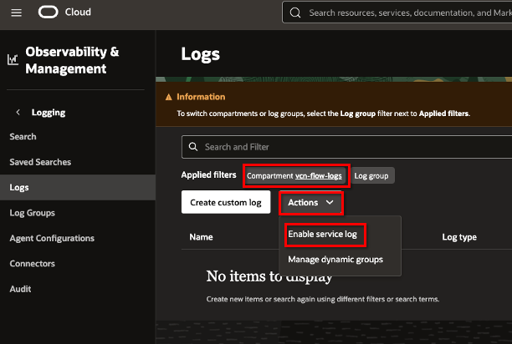Image resolution: width=512 pixels, height=344 pixels.
Task: Click the Cloud text in the header
Action: coord(78,12)
